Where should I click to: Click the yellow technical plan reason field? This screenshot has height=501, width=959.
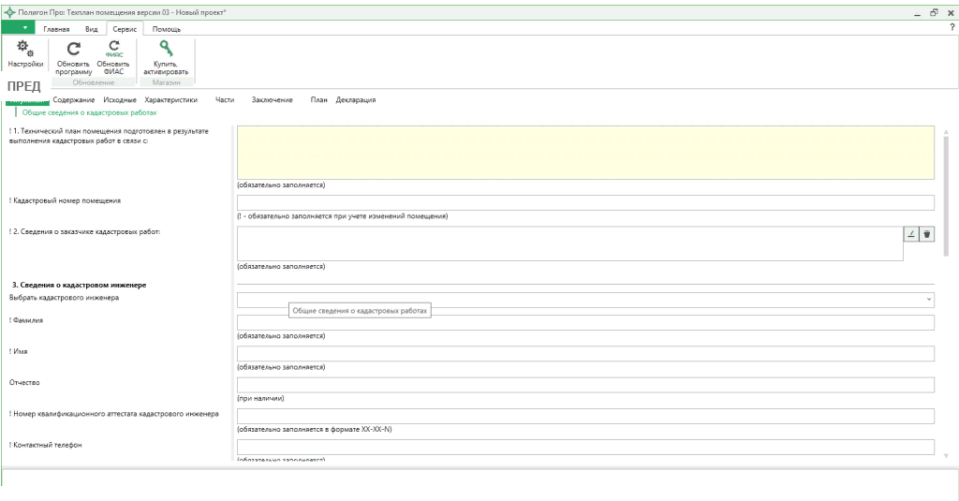click(x=585, y=152)
